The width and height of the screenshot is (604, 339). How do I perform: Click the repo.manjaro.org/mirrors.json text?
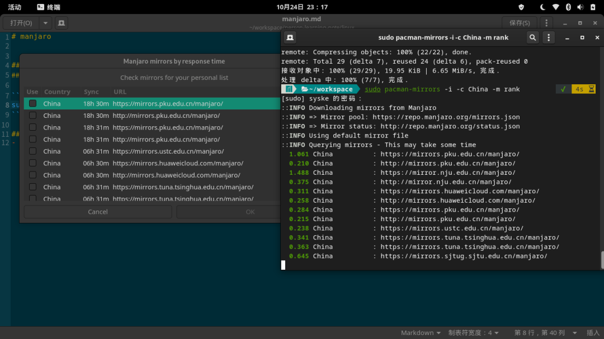[x=446, y=117]
